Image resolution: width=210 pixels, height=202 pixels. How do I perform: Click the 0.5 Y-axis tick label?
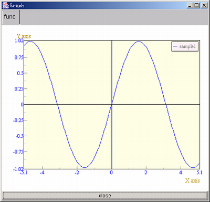(20, 73)
